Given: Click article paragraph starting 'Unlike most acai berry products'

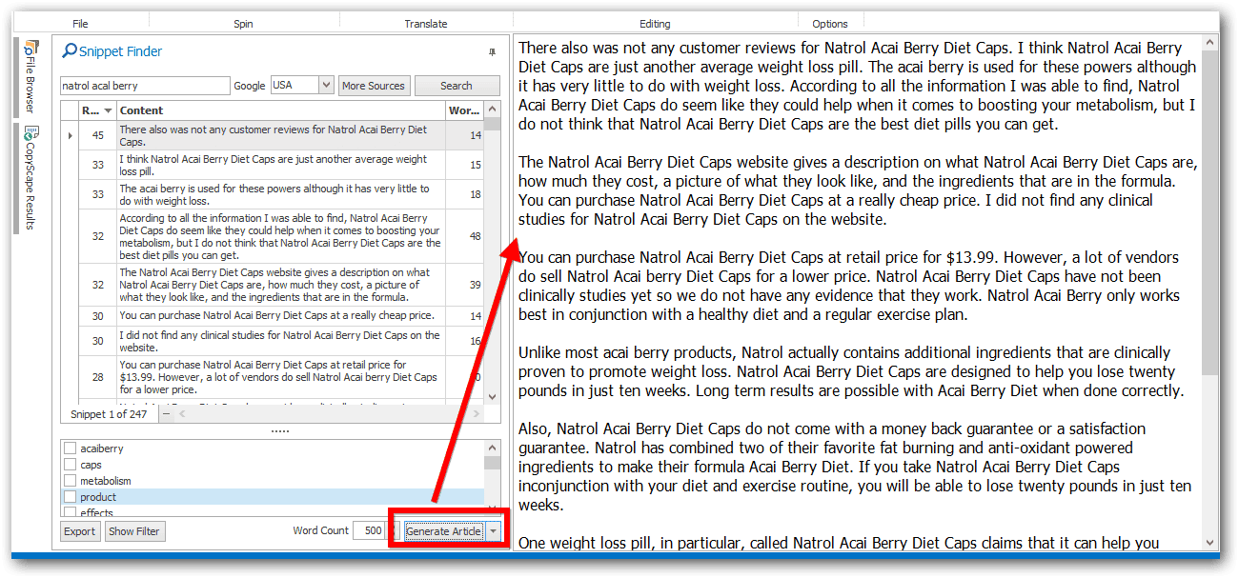Looking at the screenshot, I should [x=851, y=371].
